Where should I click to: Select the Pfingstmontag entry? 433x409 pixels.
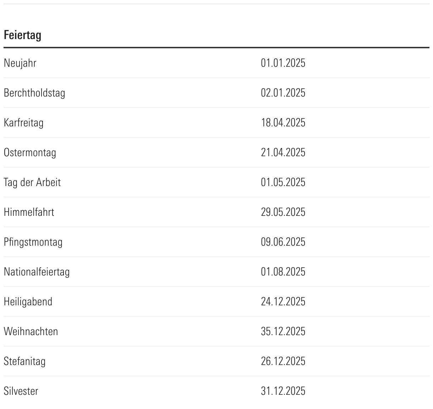click(x=33, y=242)
